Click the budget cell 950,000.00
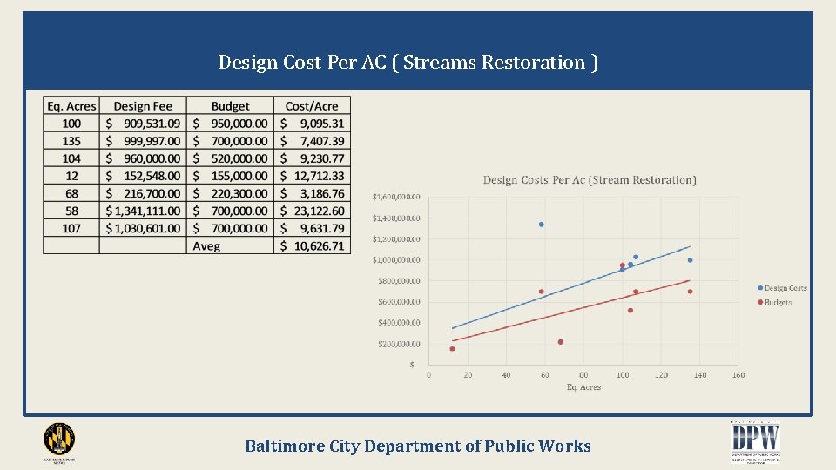The height and width of the screenshot is (470, 836). coord(230,123)
